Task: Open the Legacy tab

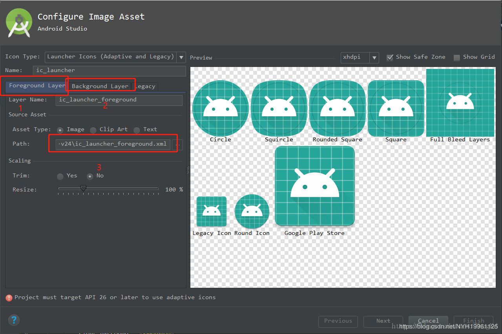Action: [x=146, y=86]
